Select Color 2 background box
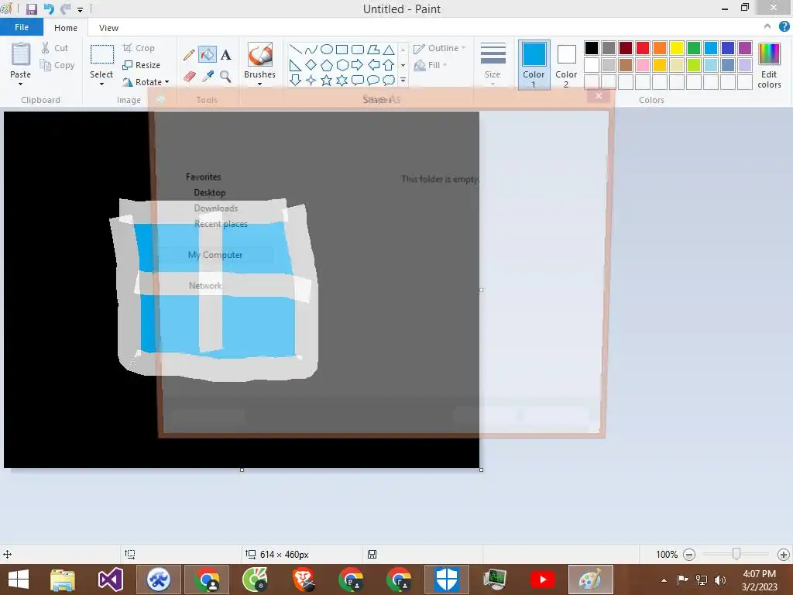Screen dimensions: 793x595 click(x=566, y=64)
